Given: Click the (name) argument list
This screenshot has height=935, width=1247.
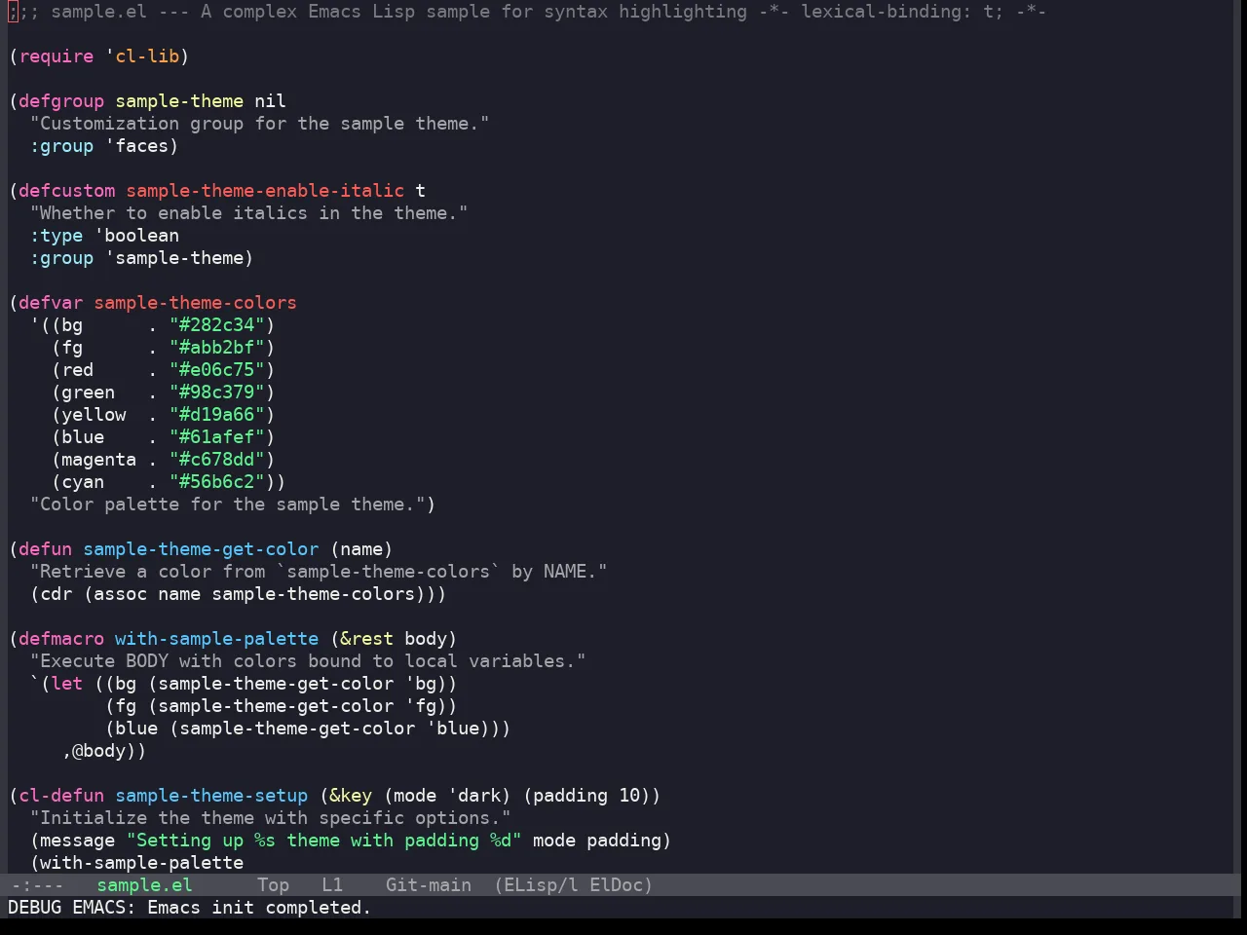Looking at the screenshot, I should click(x=361, y=548).
